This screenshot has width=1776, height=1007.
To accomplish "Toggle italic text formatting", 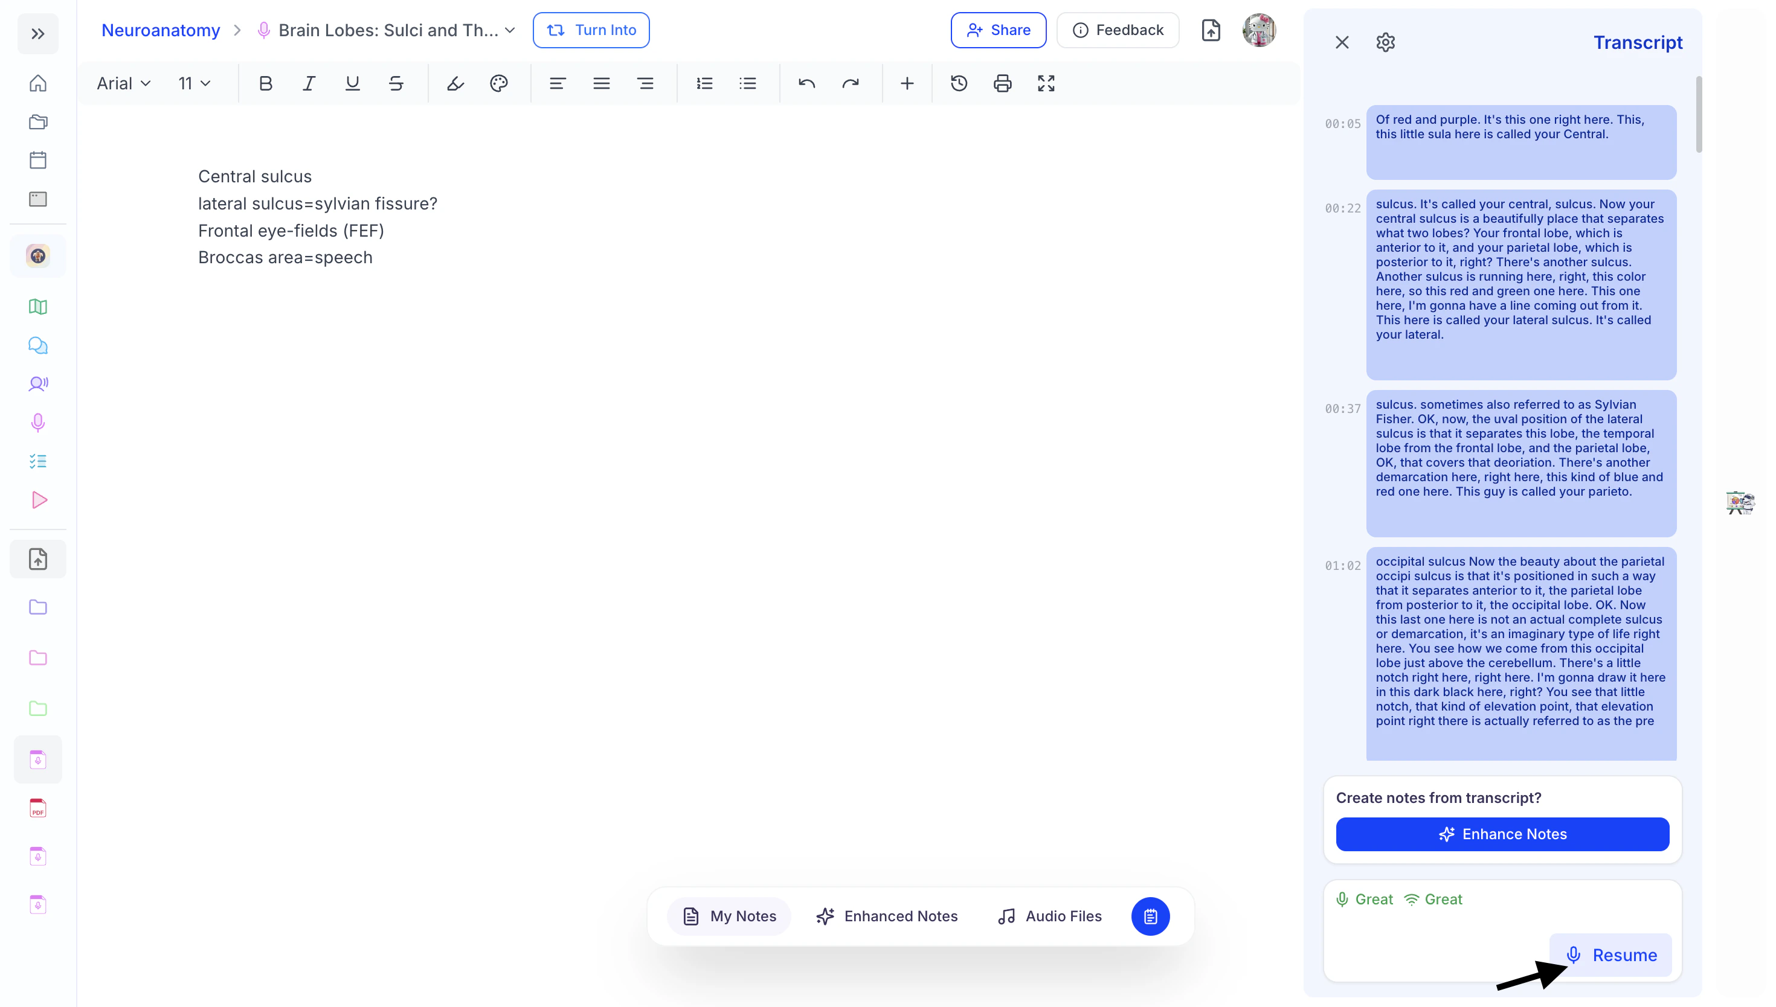I will pyautogui.click(x=309, y=84).
